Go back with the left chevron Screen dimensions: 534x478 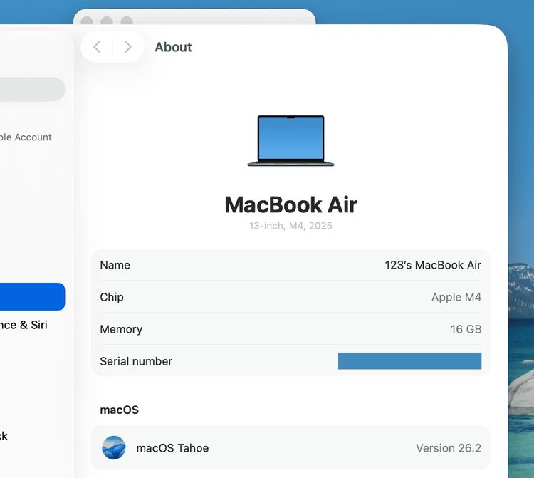[97, 47]
